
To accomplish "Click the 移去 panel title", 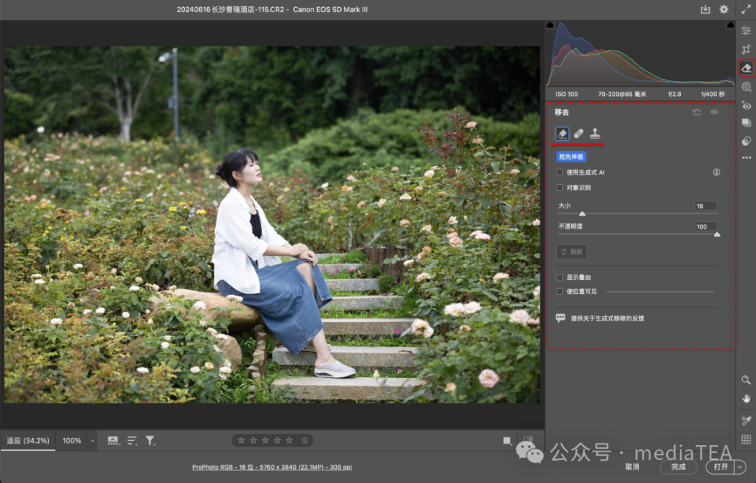I will (561, 112).
